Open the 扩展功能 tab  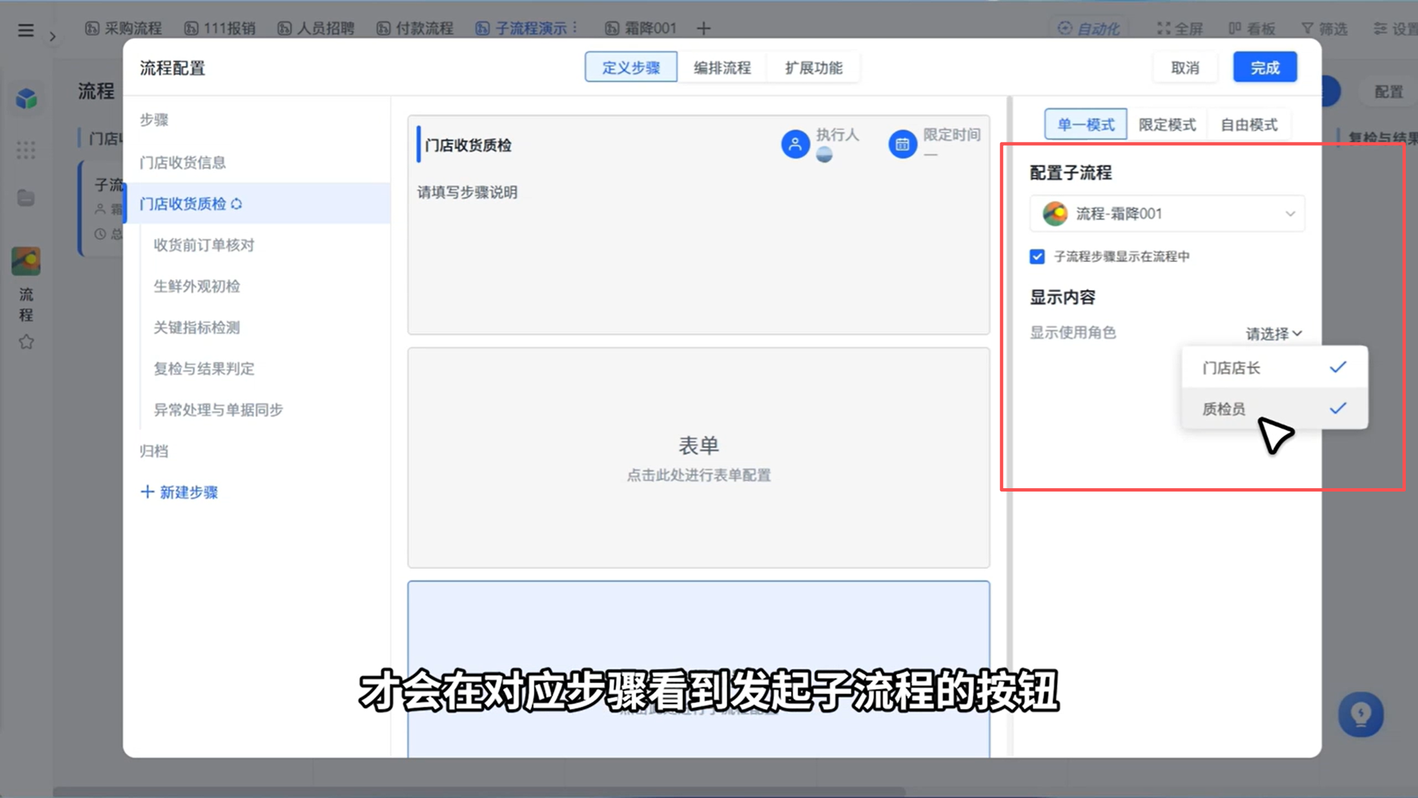click(813, 67)
